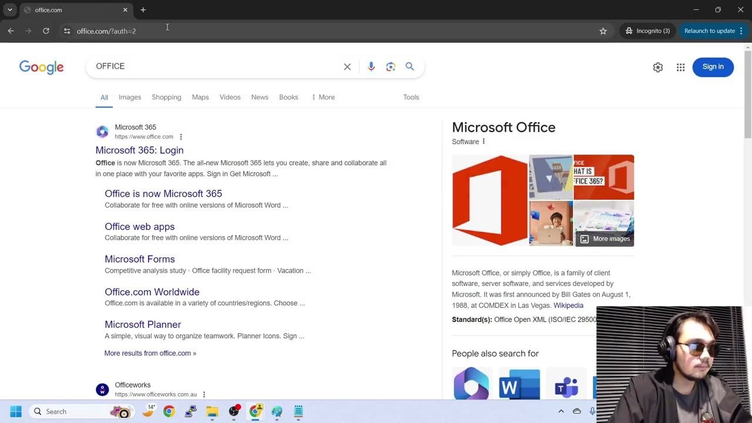Open OBS Studio from the taskbar
752x423 pixels.
click(x=234, y=412)
